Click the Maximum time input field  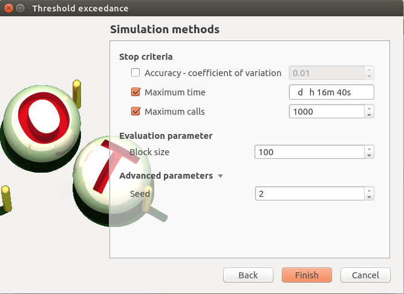331,92
